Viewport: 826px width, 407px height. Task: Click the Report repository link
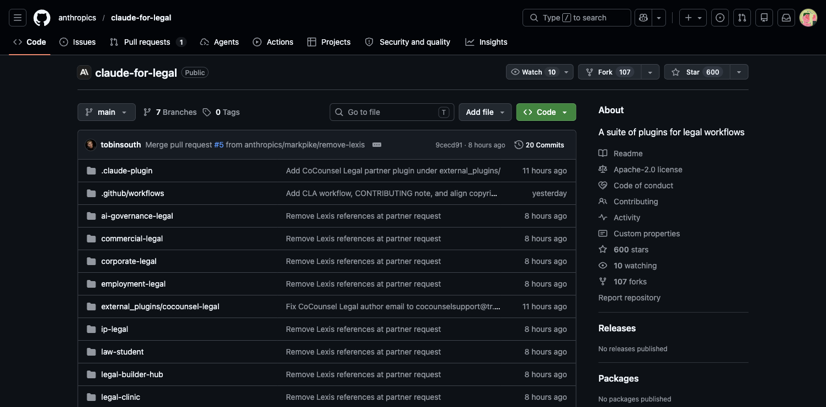pos(630,298)
